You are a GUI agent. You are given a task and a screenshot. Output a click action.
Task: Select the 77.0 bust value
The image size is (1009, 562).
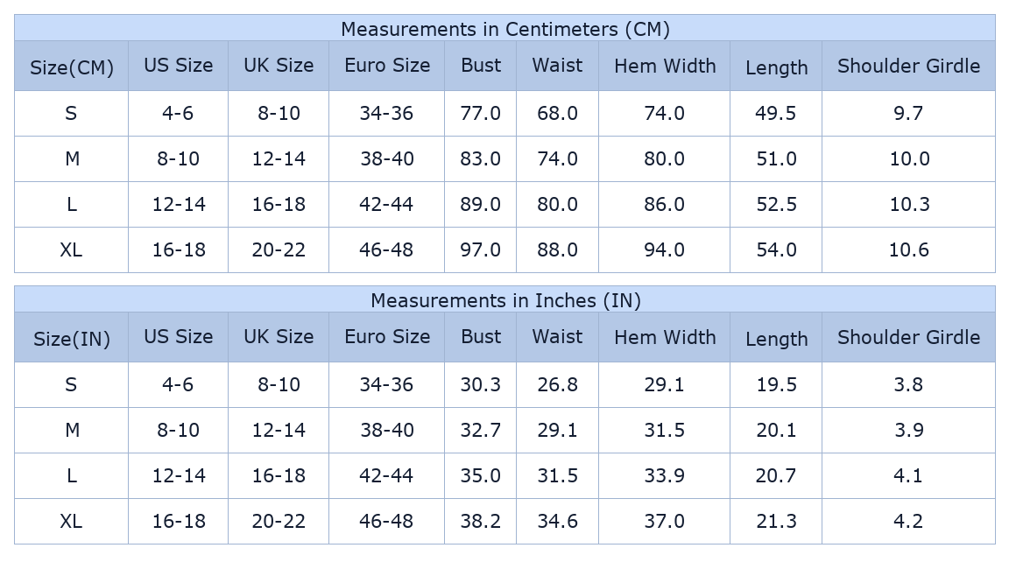pos(480,113)
